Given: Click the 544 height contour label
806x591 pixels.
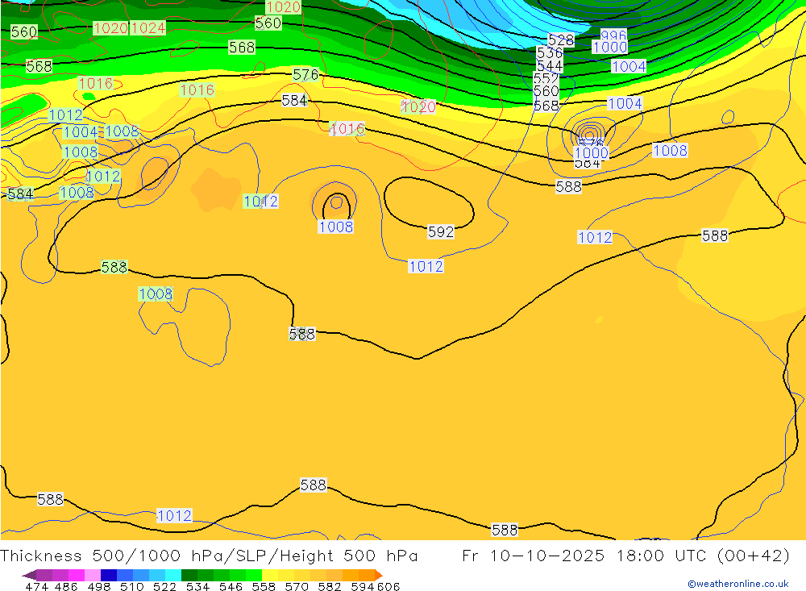Looking at the screenshot, I should pos(550,65).
